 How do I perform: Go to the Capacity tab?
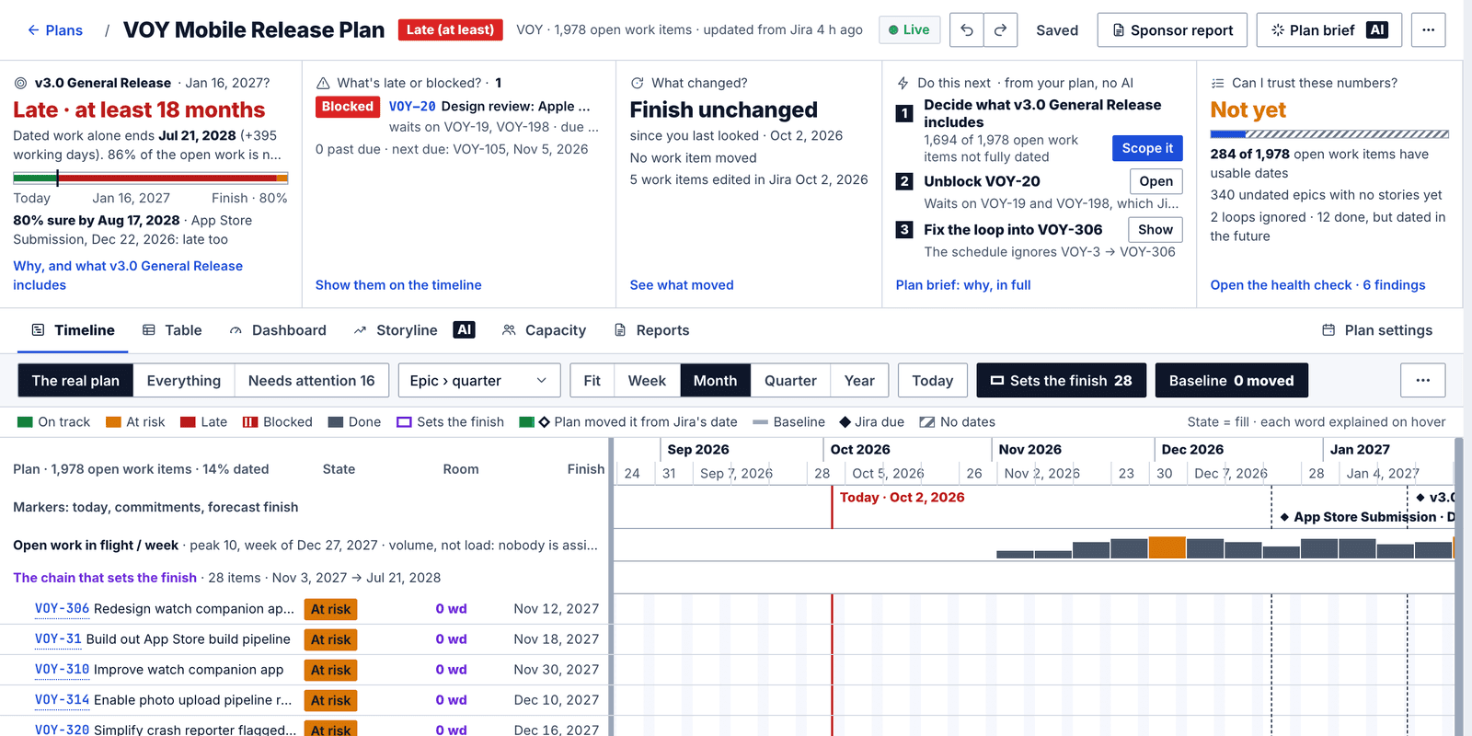(544, 330)
